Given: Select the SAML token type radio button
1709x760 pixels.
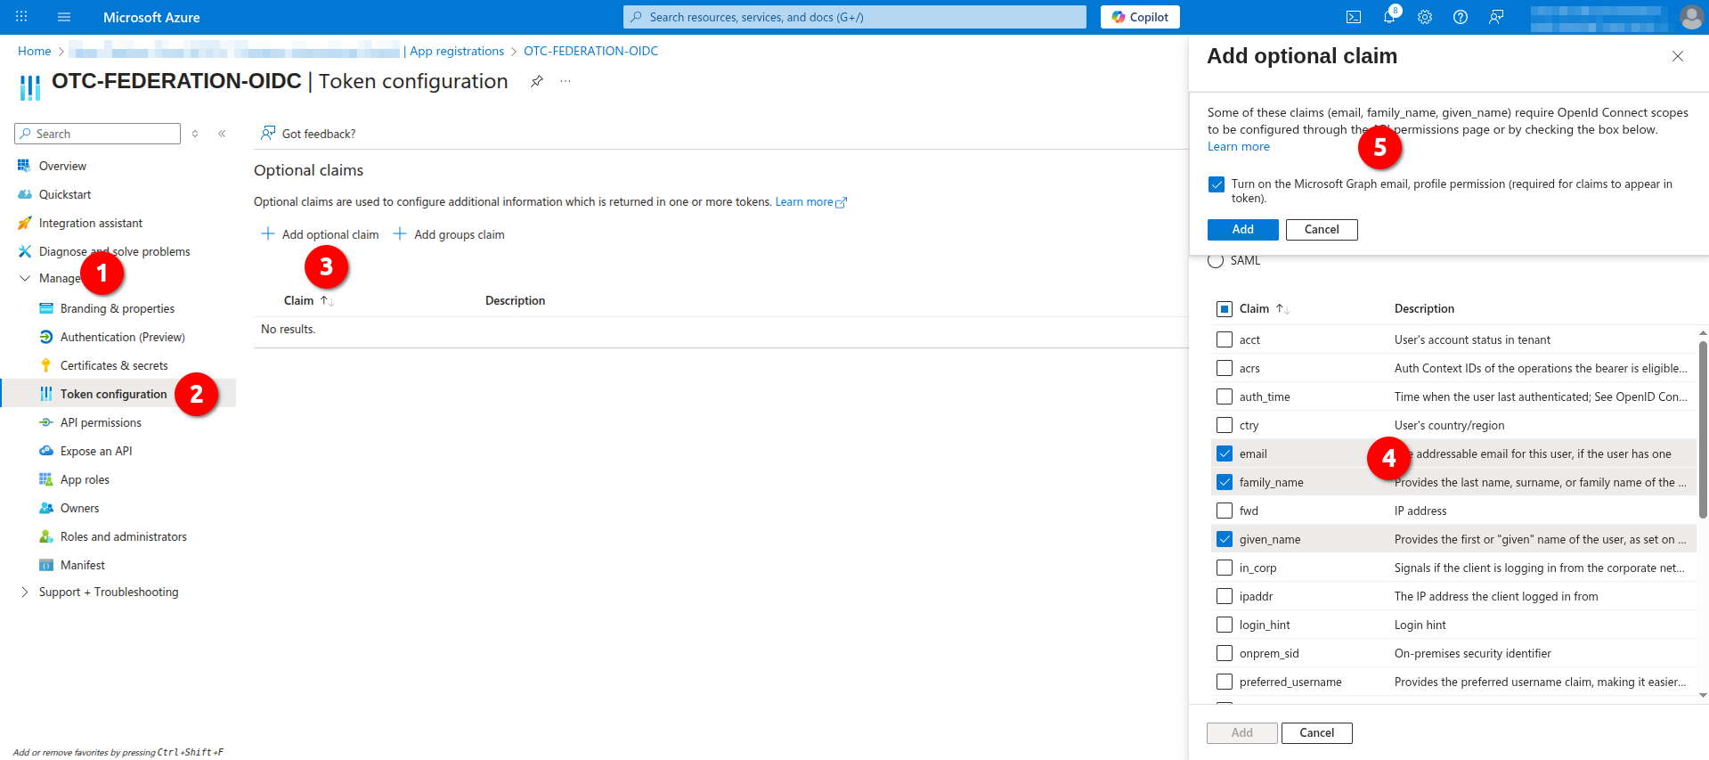Looking at the screenshot, I should (x=1216, y=261).
